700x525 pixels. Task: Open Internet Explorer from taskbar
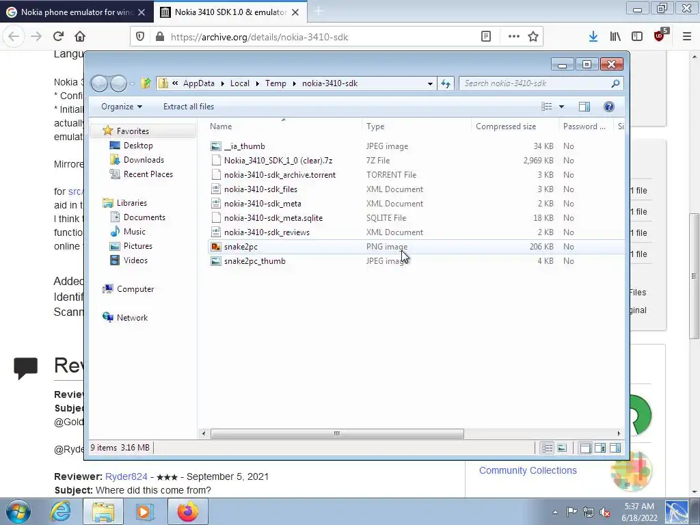pos(60,511)
